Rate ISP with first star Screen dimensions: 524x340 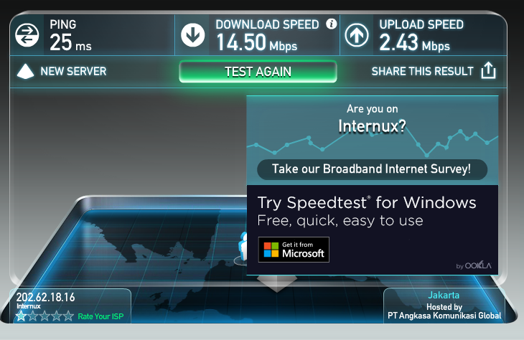[x=21, y=316]
